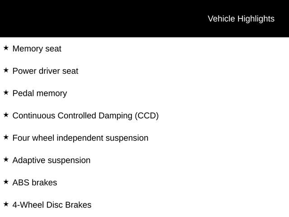The image size is (289, 217).
Task: Select the star next to Adaptive suspension
Action: click(6, 160)
